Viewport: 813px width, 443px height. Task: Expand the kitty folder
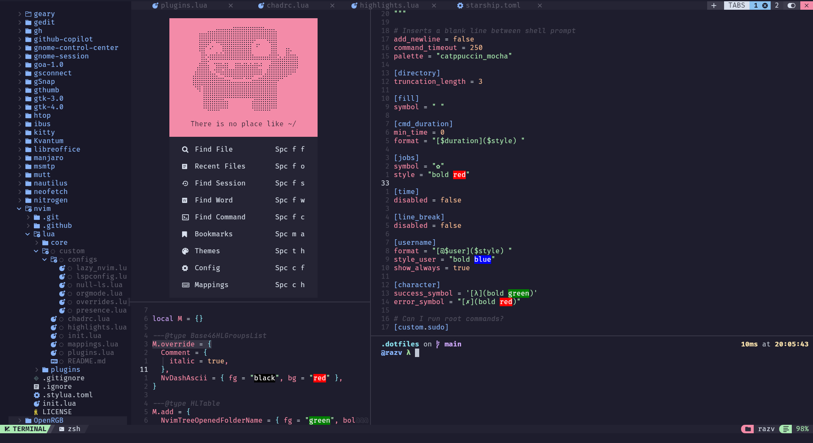(x=19, y=133)
